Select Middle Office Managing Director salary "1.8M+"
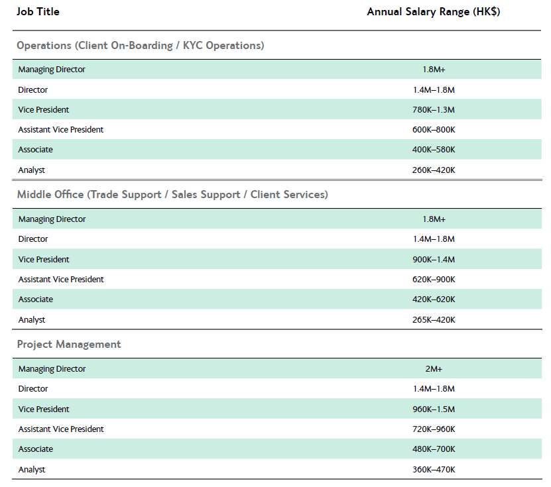Screen dimensions: 551x487 [x=434, y=219]
